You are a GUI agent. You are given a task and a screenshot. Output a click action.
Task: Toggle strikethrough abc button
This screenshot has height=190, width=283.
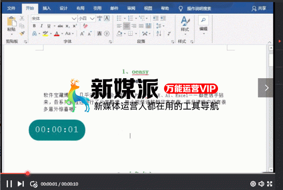coord(60,26)
